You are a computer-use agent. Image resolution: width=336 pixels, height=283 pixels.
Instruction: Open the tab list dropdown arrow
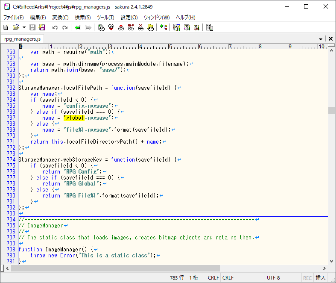(x=321, y=39)
